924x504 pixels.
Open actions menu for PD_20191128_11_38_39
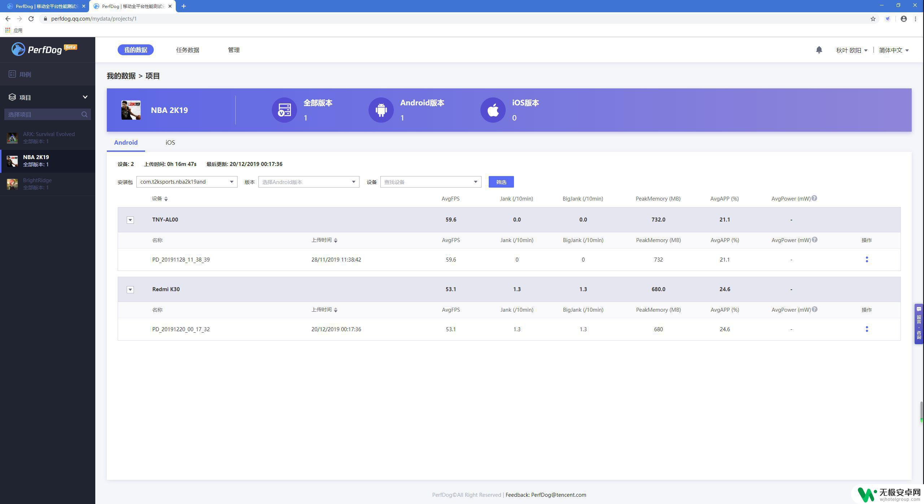pyautogui.click(x=867, y=259)
